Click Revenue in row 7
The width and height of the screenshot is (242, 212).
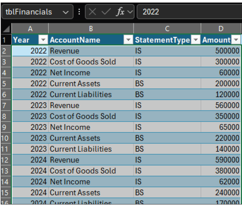[91, 105]
